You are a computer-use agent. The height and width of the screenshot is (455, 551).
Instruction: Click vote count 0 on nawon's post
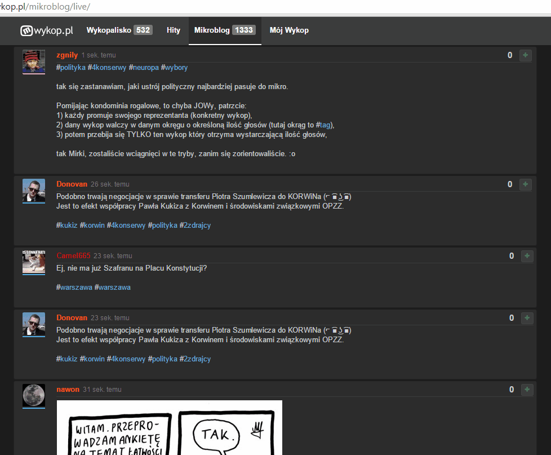(512, 390)
